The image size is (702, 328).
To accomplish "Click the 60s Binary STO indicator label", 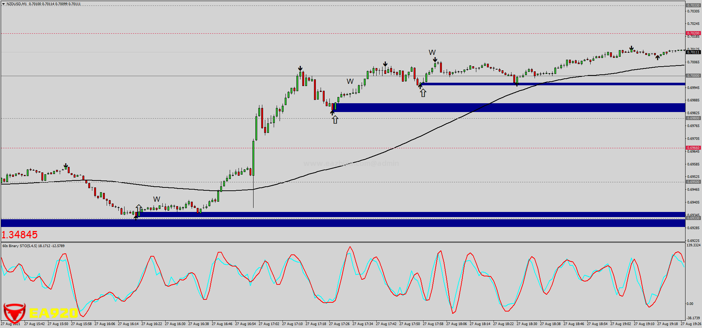I will 33,246.
